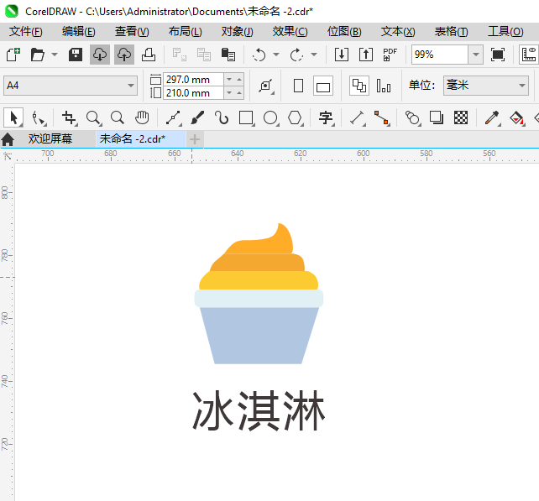Select the Parallel Dimension tool
This screenshot has width=539, height=501.
click(358, 117)
